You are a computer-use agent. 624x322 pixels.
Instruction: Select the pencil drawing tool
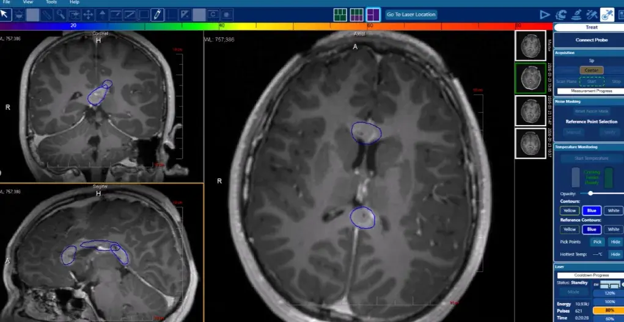[158, 15]
